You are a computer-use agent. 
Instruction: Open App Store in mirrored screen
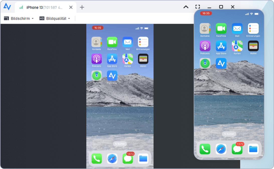click(x=112, y=59)
